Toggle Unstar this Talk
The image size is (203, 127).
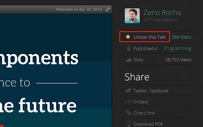tap(149, 37)
